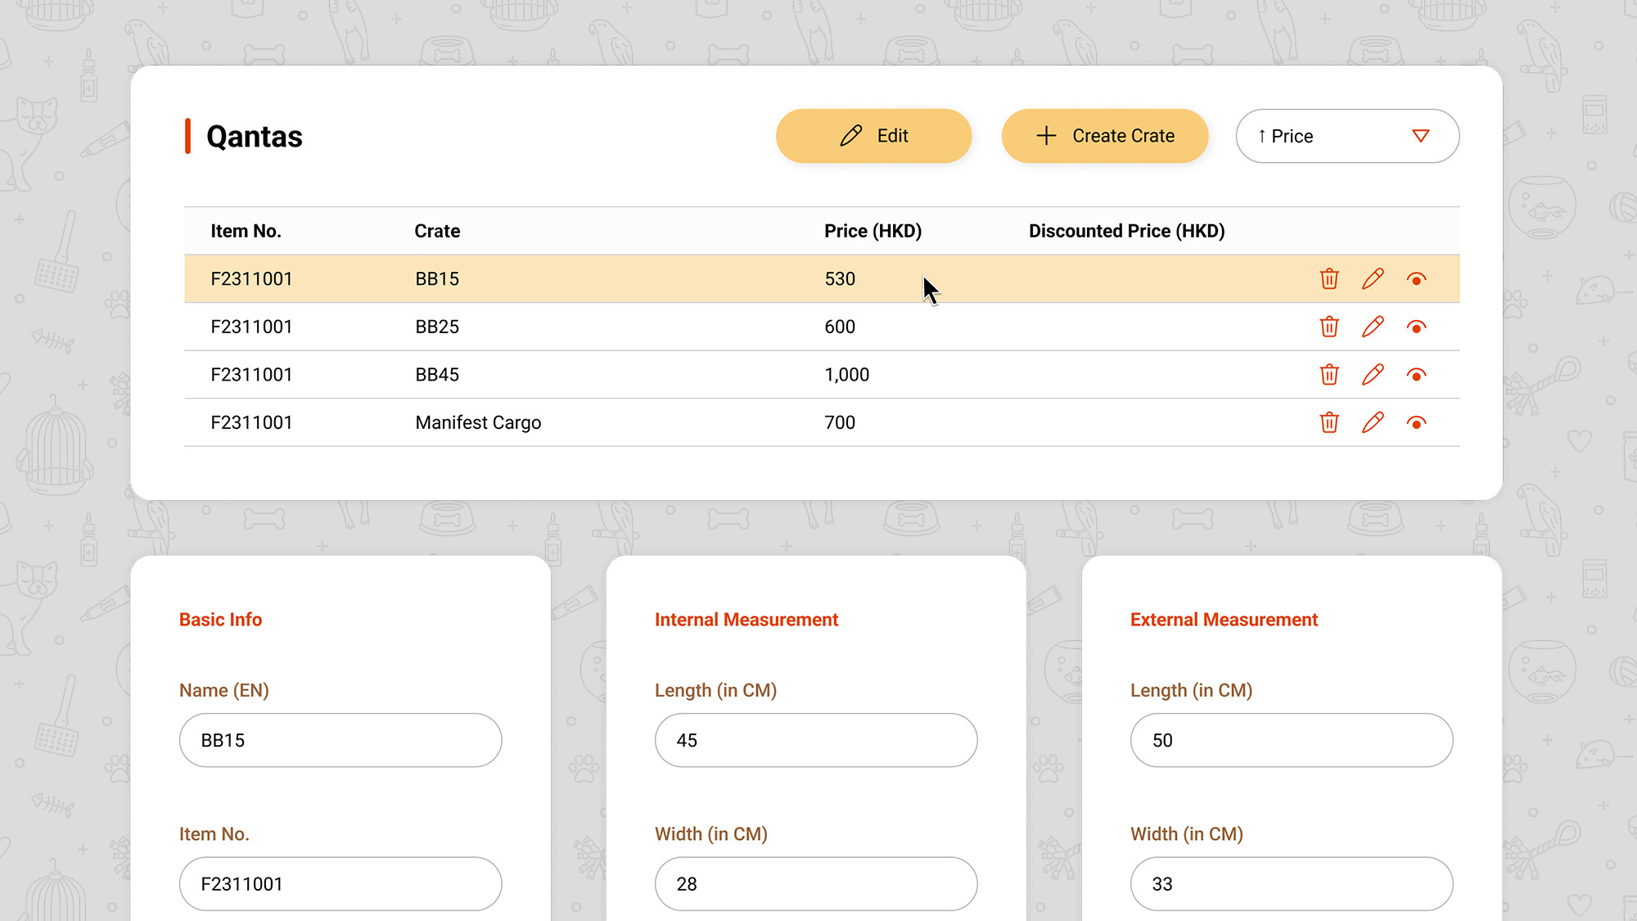This screenshot has width=1637, height=921.
Task: Click the sort dropdown triangle arrow
Action: click(x=1421, y=136)
